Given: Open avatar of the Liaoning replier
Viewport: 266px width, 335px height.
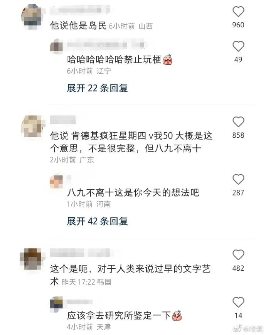Looking at the screenshot, I should pos(56,46).
